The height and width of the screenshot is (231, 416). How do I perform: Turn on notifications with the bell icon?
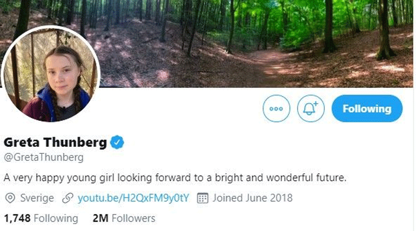click(311, 108)
